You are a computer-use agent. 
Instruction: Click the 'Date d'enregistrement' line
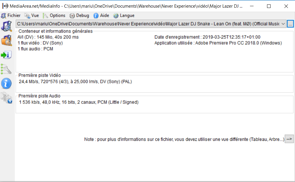point(207,37)
